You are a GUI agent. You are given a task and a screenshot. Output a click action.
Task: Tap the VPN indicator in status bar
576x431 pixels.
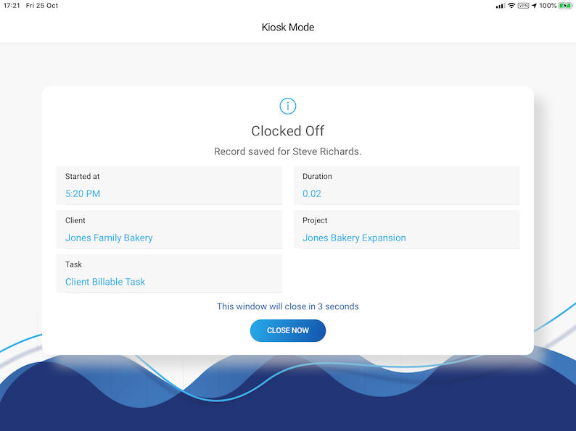[x=523, y=6]
